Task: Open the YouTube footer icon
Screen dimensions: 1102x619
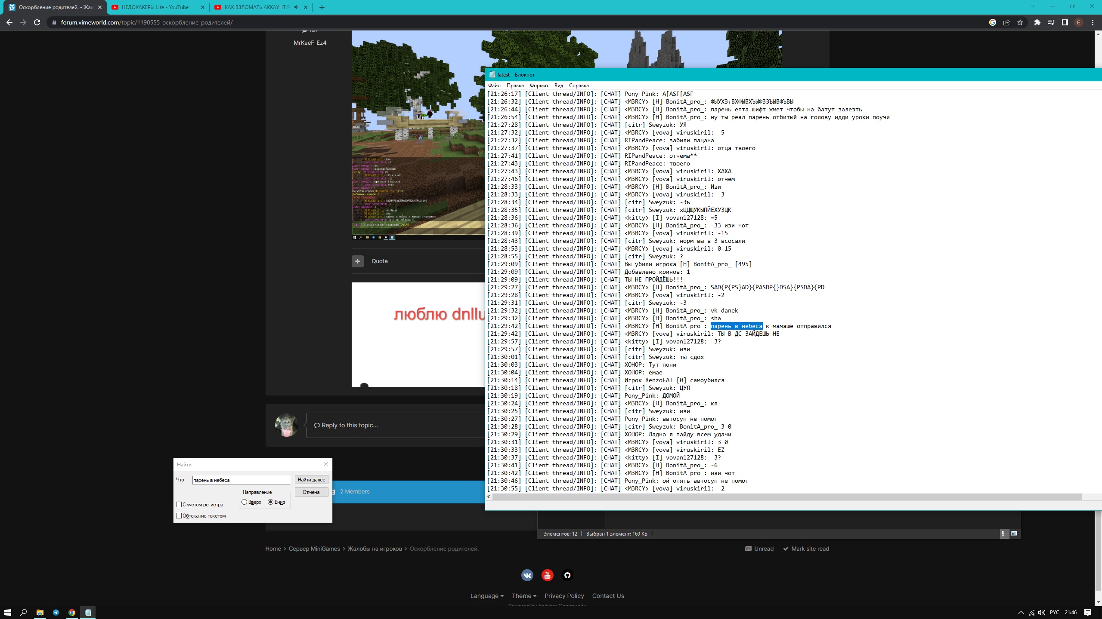Action: [547, 575]
